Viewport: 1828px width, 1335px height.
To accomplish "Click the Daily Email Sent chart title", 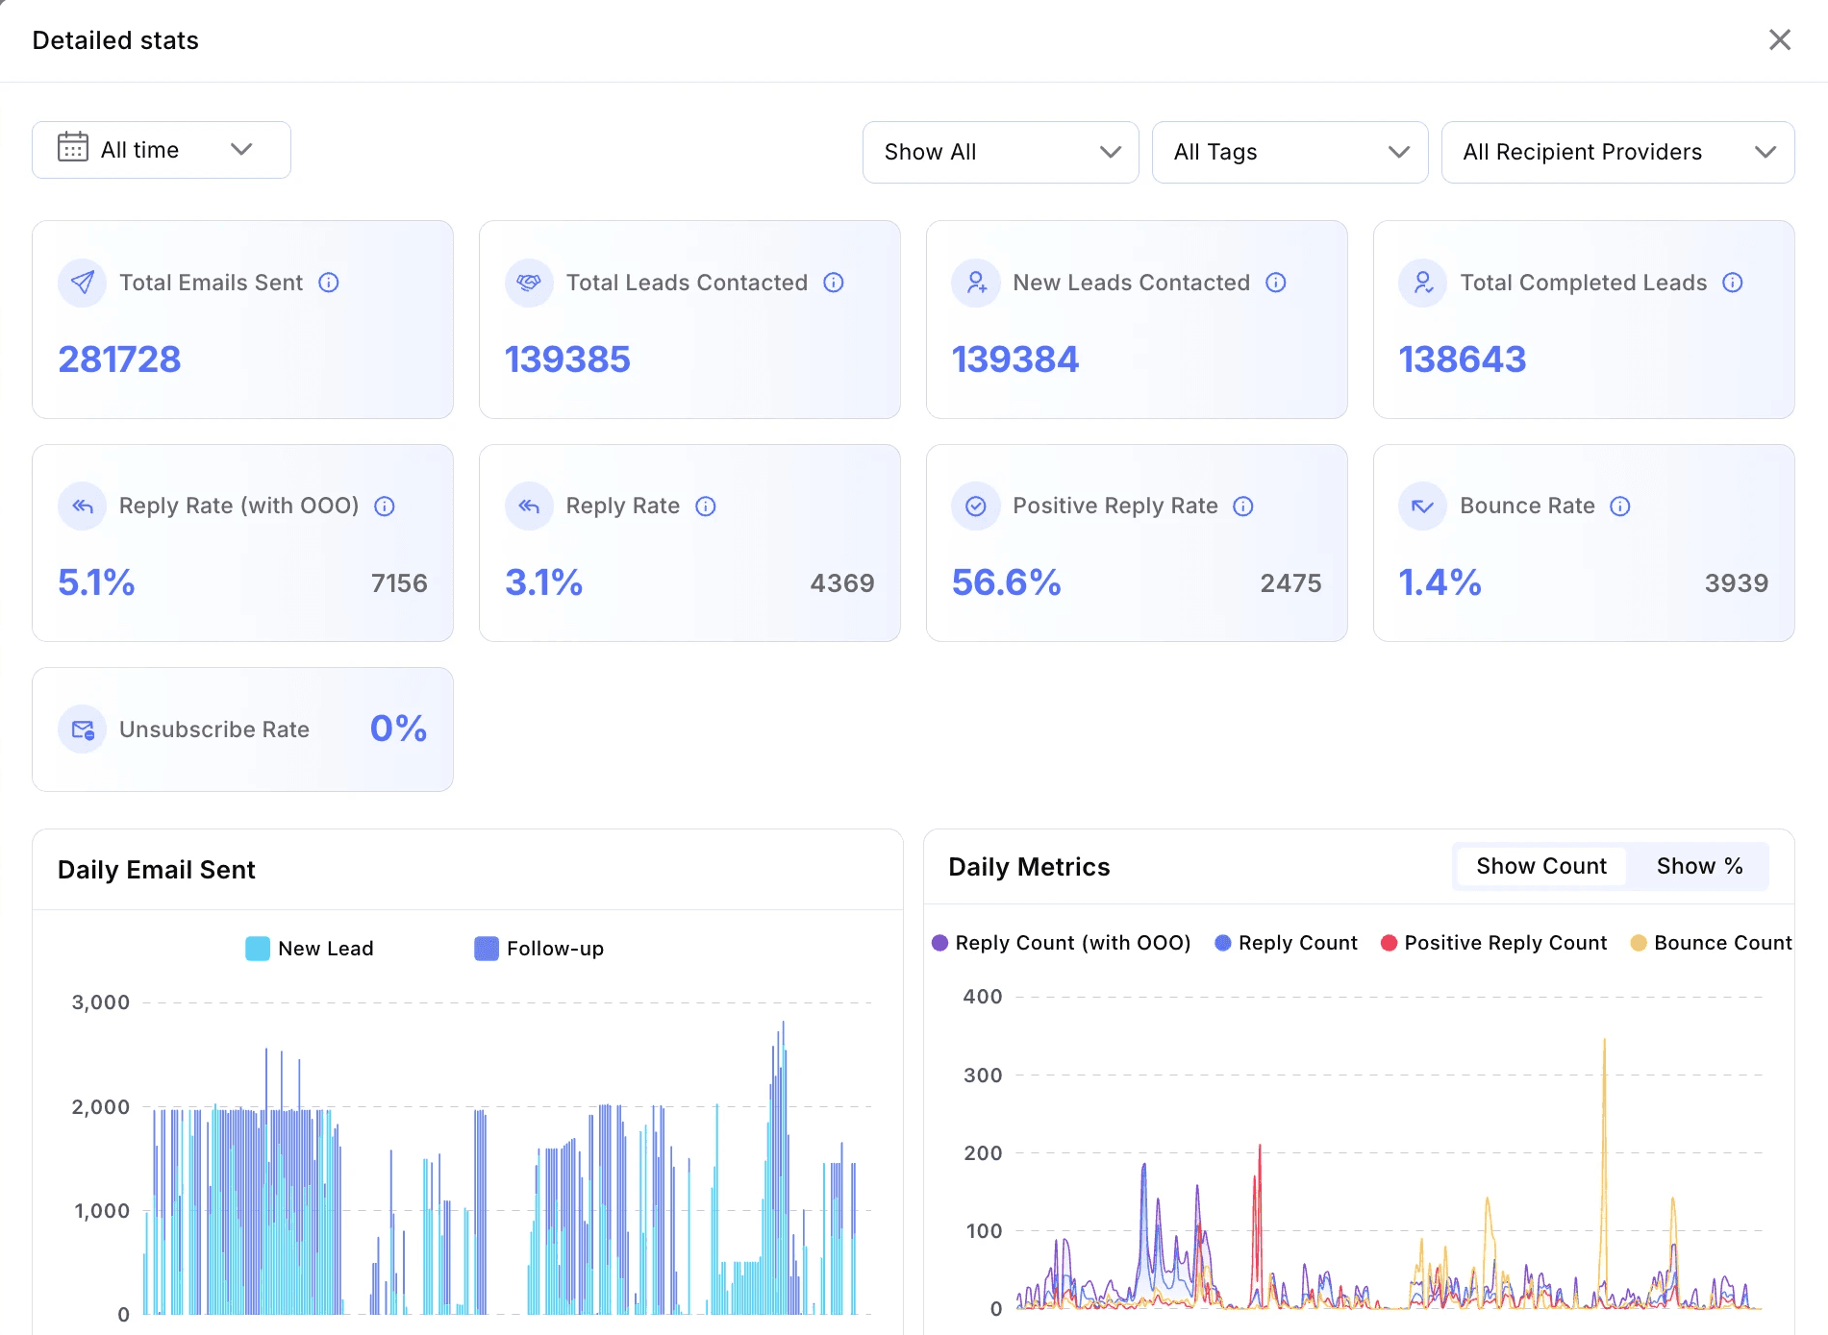I will click(x=157, y=870).
